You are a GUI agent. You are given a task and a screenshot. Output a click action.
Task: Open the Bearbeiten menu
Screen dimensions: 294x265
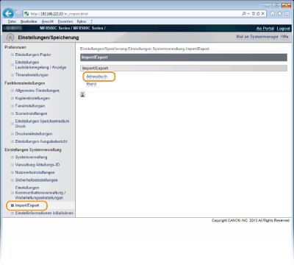tap(29, 21)
